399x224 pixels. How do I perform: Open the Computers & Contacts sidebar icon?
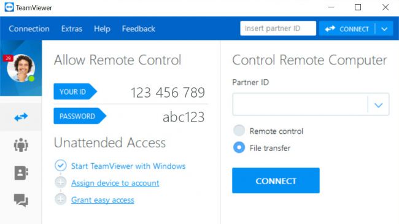21,173
